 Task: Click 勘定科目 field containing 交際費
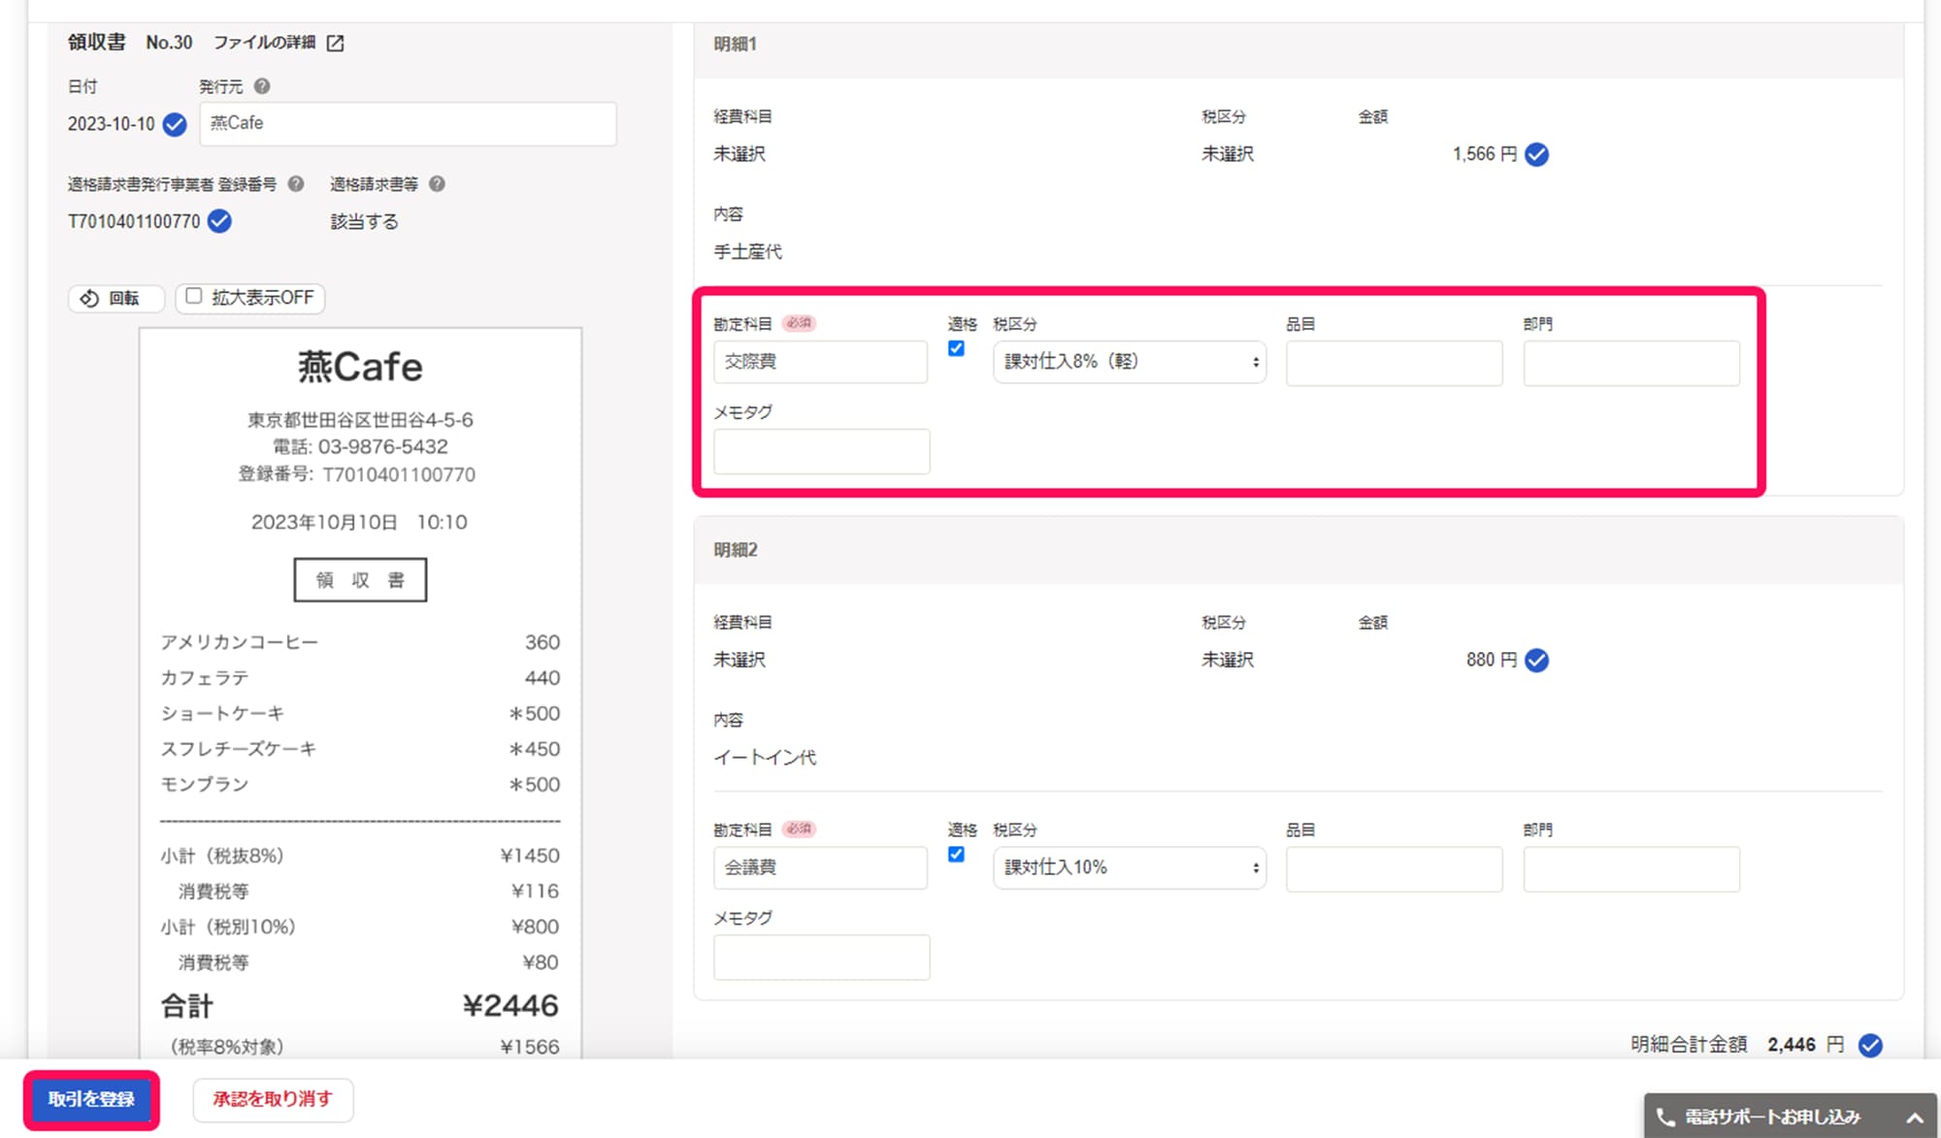click(x=820, y=362)
